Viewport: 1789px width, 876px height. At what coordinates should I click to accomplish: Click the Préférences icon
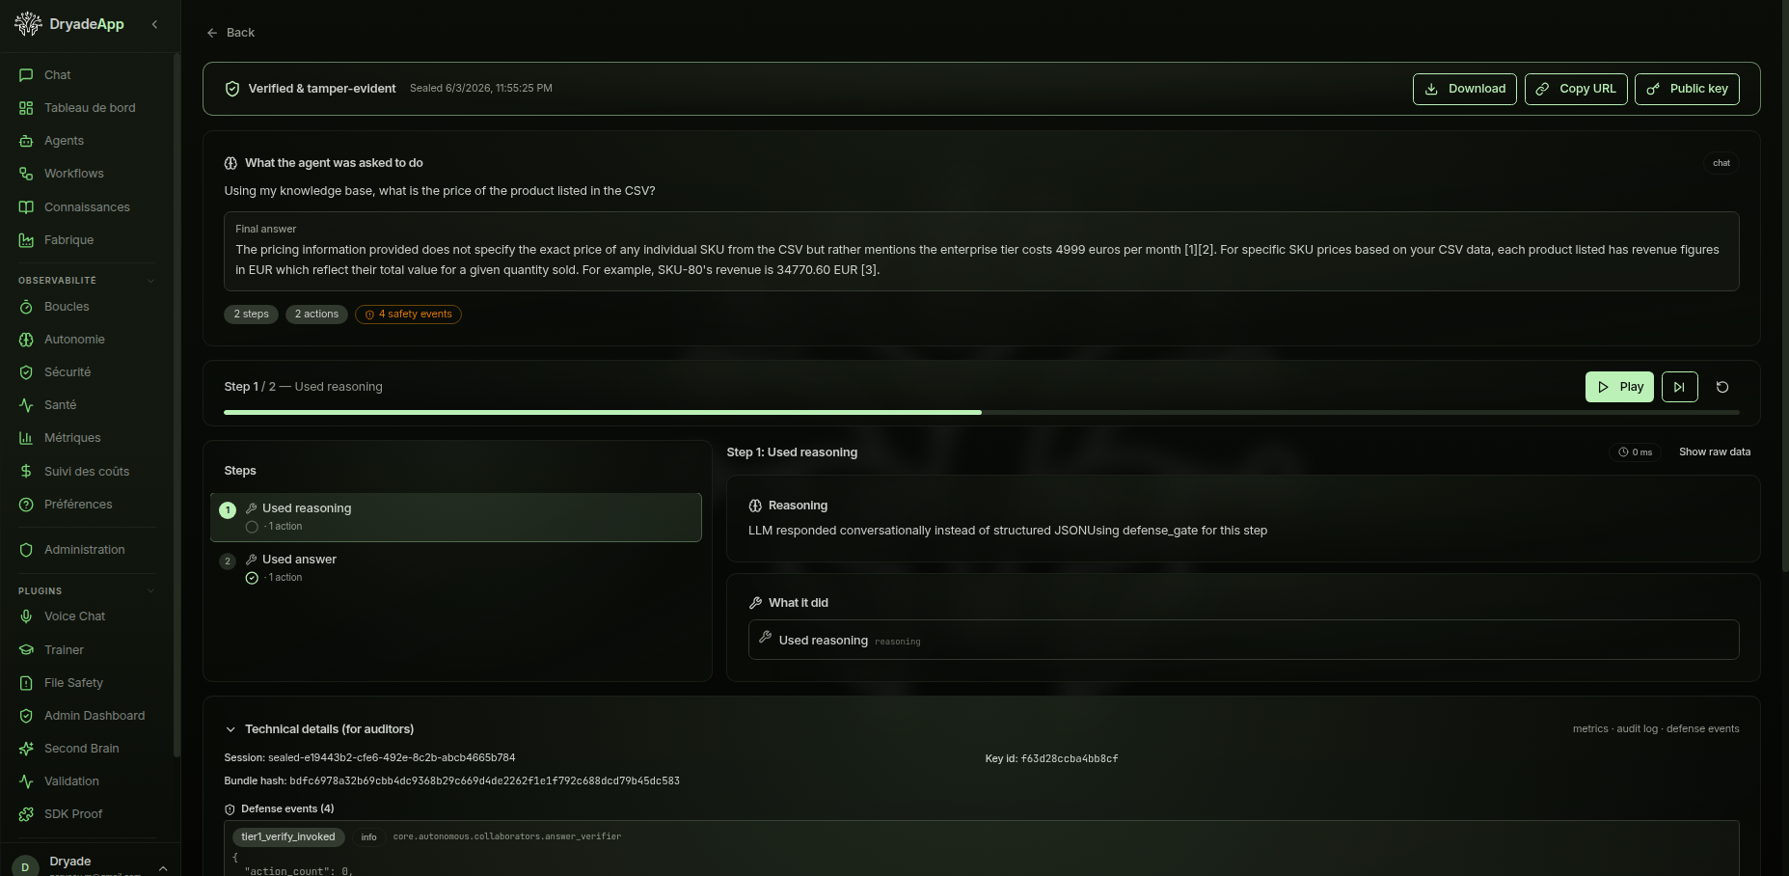tap(26, 505)
